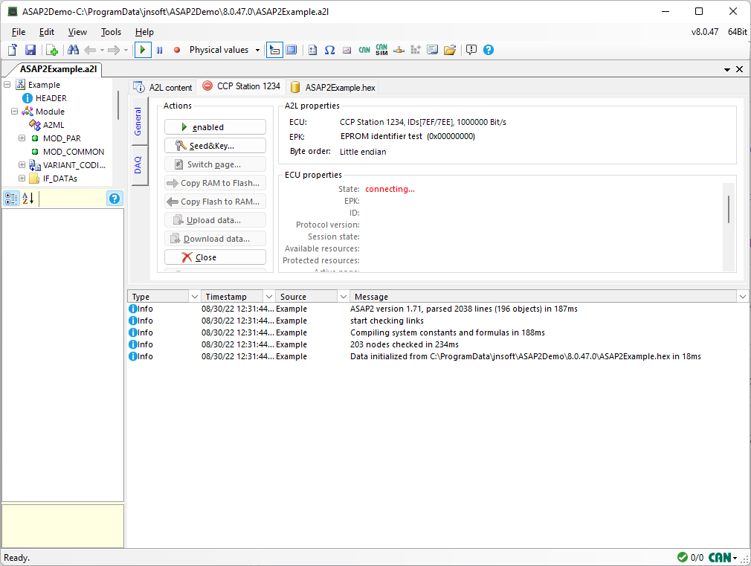This screenshot has width=751, height=566.
Task: Click the exclamation feedback bubble icon
Action: click(471, 50)
